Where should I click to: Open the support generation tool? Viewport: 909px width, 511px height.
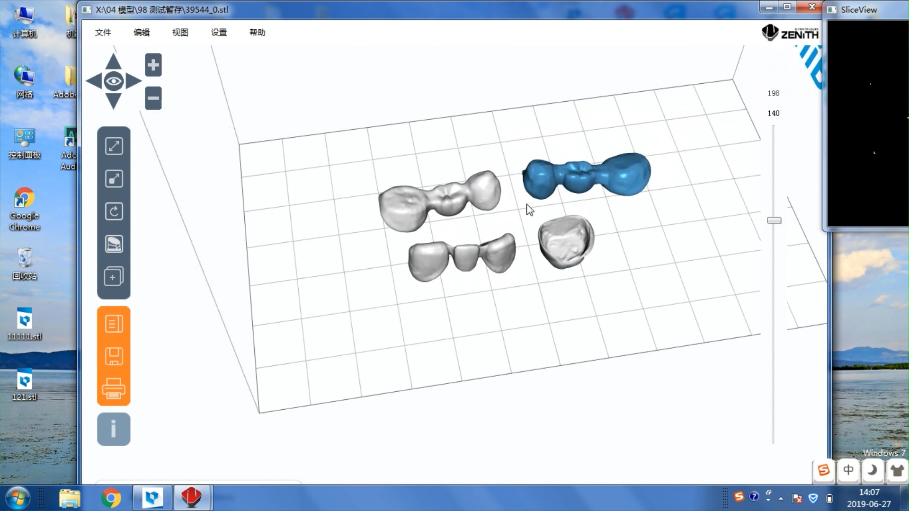[x=114, y=244]
